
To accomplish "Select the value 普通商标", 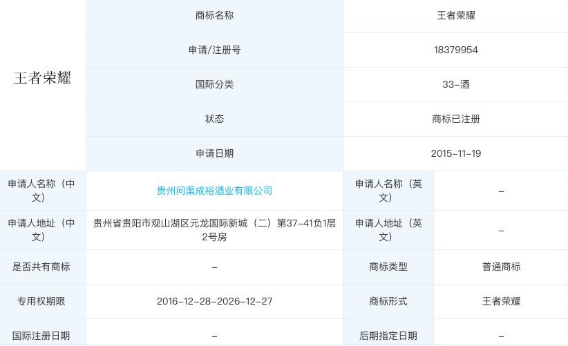I will pyautogui.click(x=501, y=267).
